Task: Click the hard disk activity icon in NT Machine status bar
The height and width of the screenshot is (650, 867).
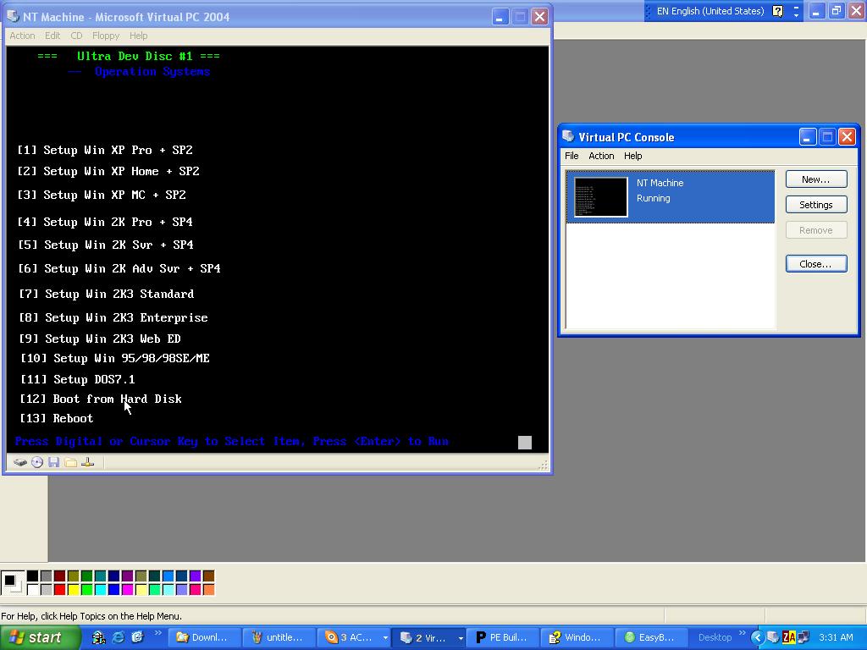Action: click(20, 462)
